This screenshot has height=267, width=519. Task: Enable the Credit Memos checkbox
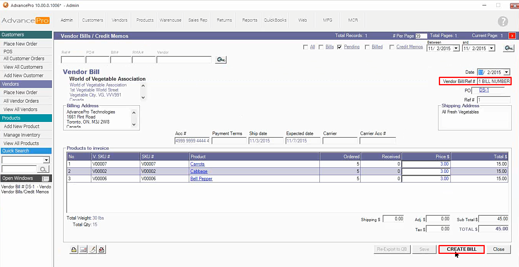click(x=392, y=47)
